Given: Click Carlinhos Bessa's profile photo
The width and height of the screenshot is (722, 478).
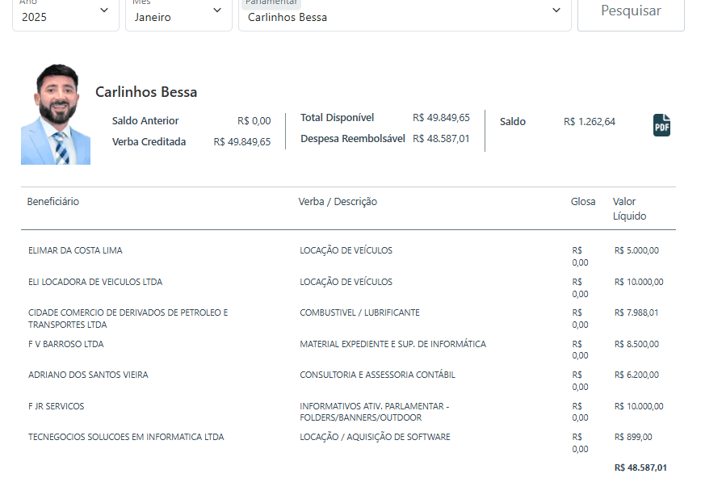Looking at the screenshot, I should [56, 115].
